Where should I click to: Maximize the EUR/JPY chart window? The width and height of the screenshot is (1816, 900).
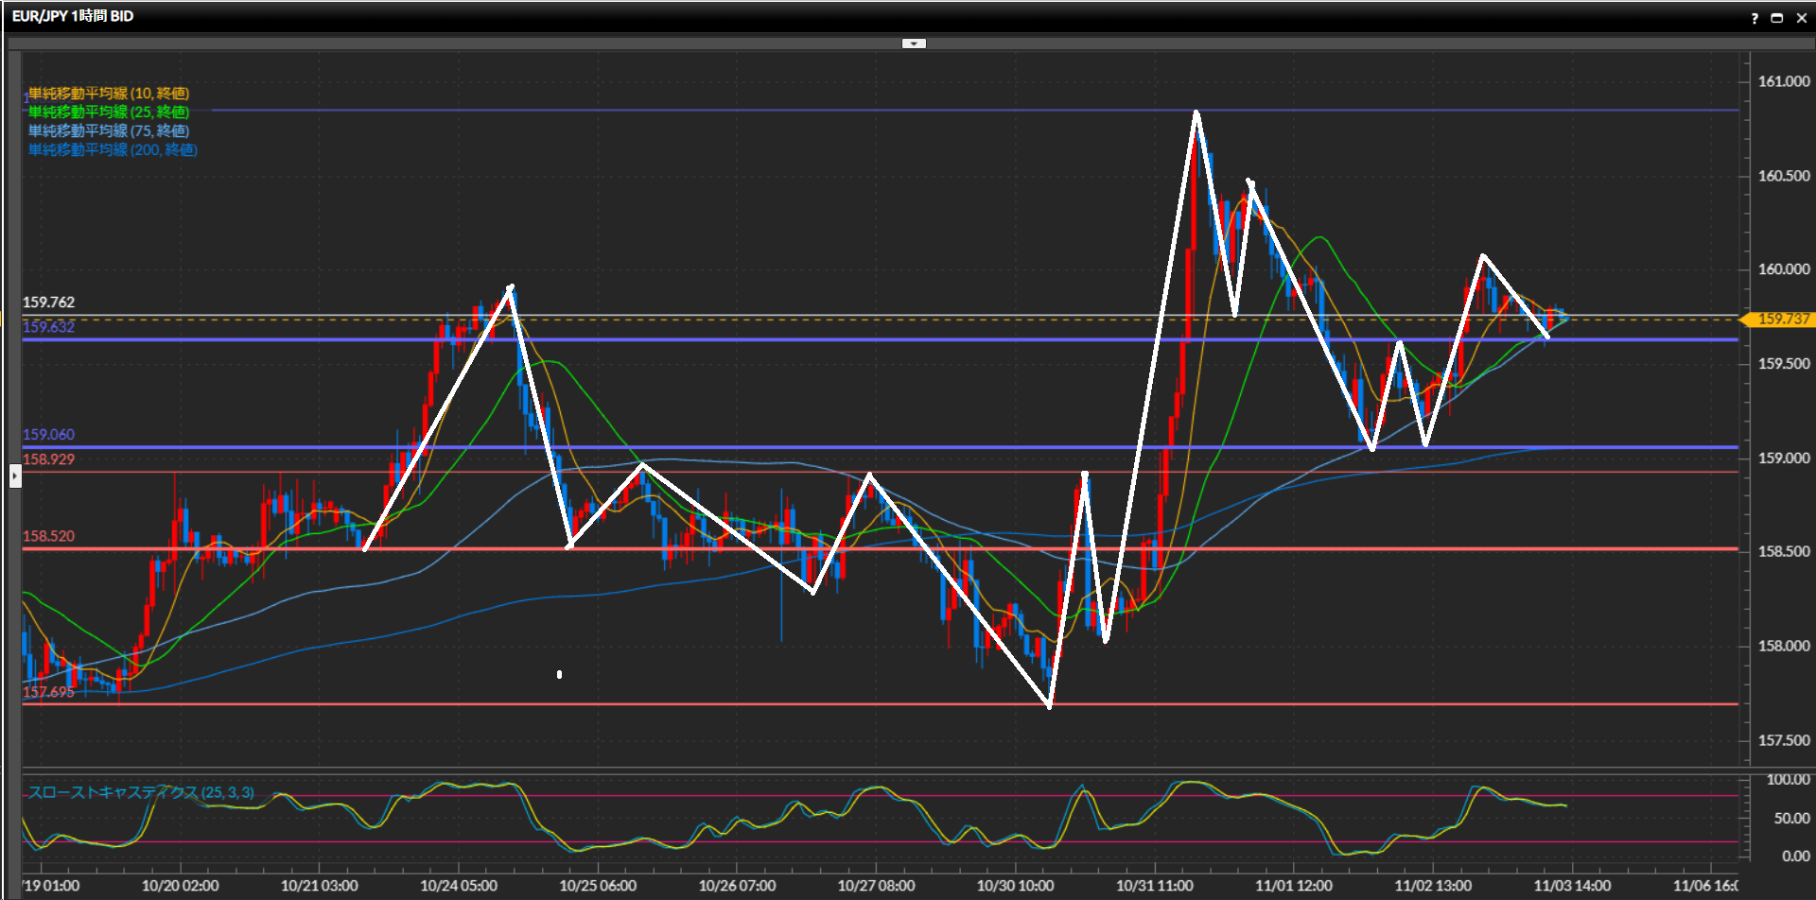(x=1777, y=18)
